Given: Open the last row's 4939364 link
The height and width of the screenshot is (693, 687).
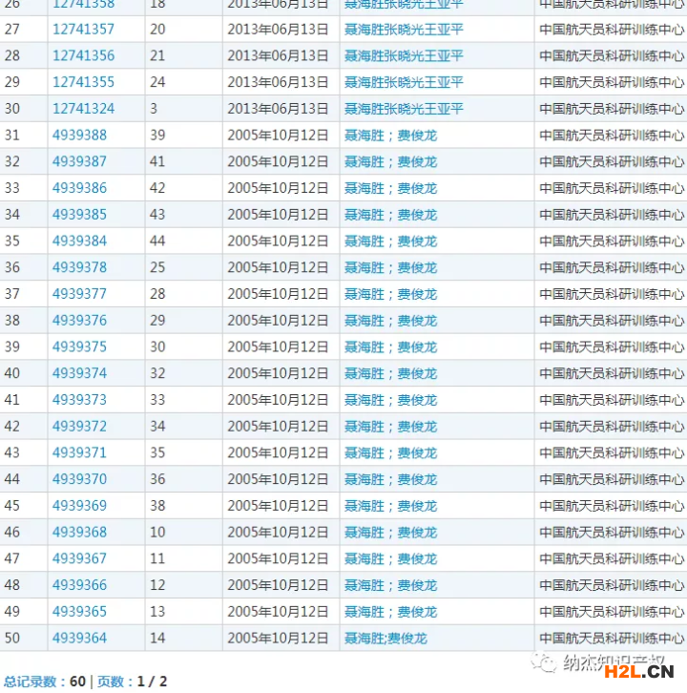Looking at the screenshot, I should click(x=79, y=638).
